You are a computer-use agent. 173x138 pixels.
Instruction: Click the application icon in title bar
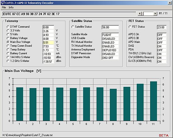[3, 3]
